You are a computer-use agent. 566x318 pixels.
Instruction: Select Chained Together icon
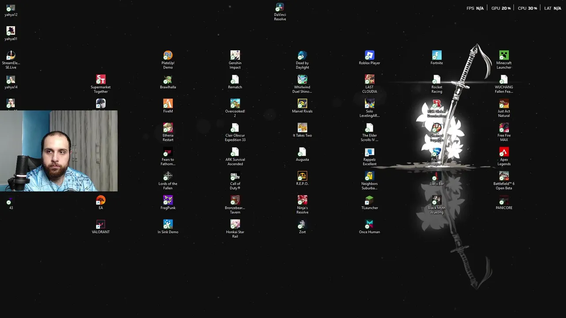pos(437,132)
